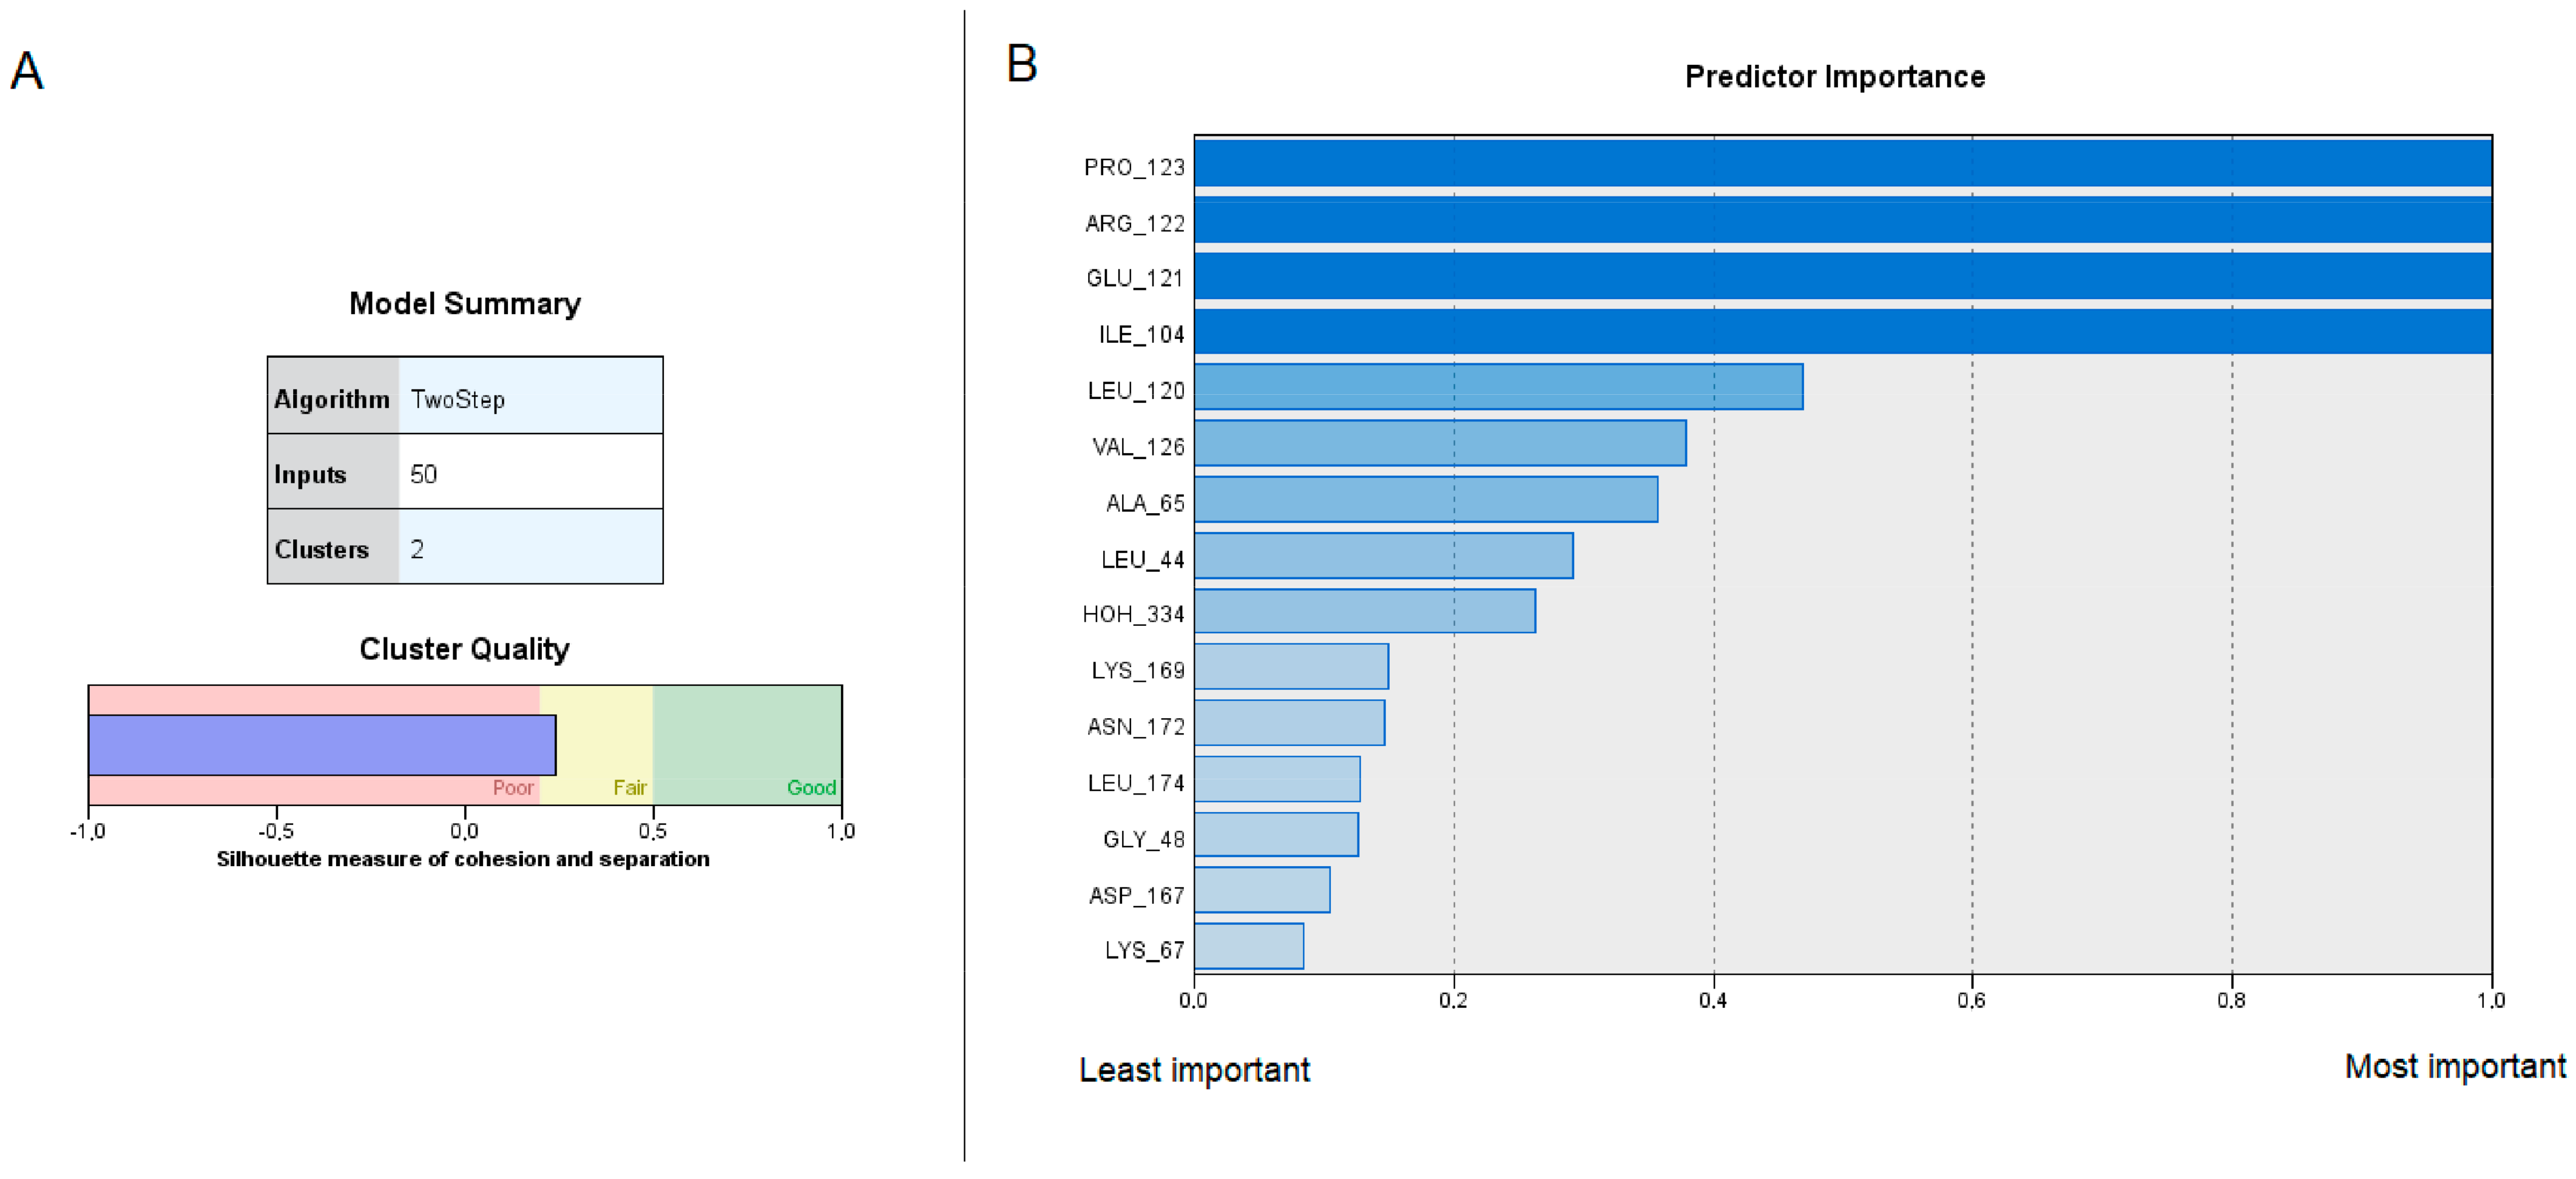Click the green Good quality zone

point(747,745)
